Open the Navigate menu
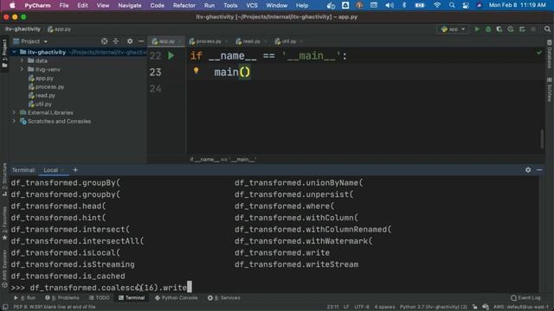The height and width of the screenshot is (311, 554). pyautogui.click(x=130, y=5)
